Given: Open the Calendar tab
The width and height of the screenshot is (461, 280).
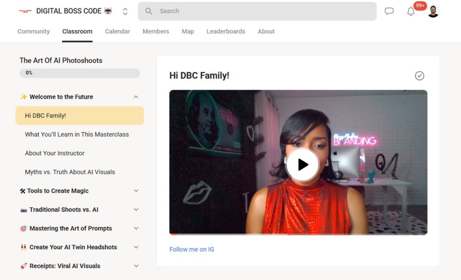Looking at the screenshot, I should [x=117, y=31].
